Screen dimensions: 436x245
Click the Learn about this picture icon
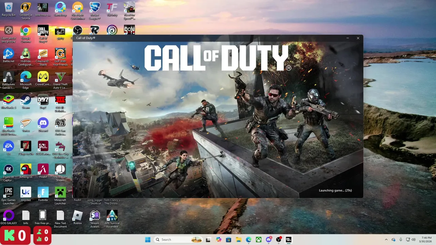coord(9,34)
